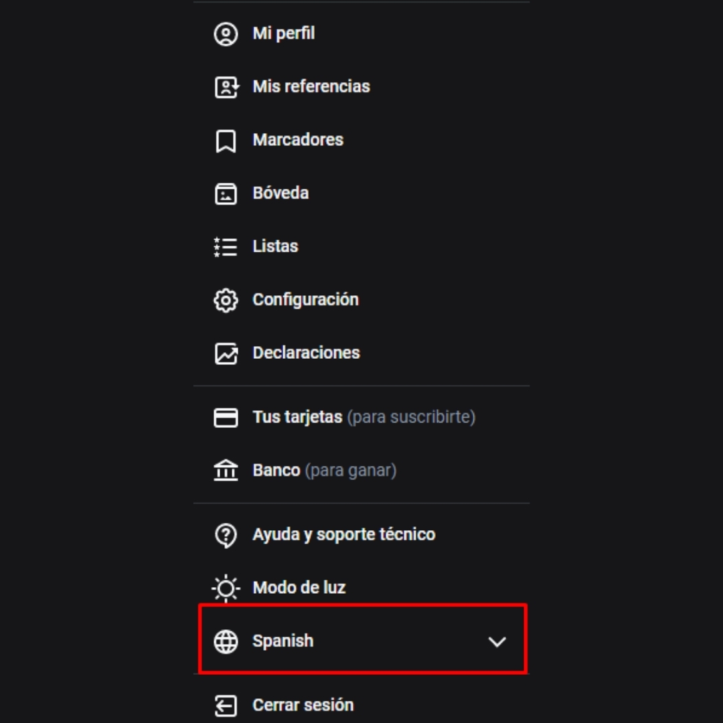Viewport: 723px width, 723px height.
Task: Switch theme via Modo de luz
Action: [299, 588]
